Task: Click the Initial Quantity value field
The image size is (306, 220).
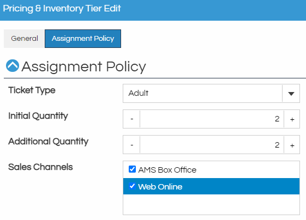Action: click(212, 119)
